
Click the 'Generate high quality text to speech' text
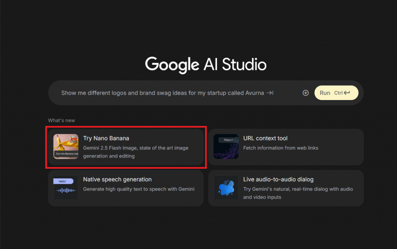click(139, 189)
